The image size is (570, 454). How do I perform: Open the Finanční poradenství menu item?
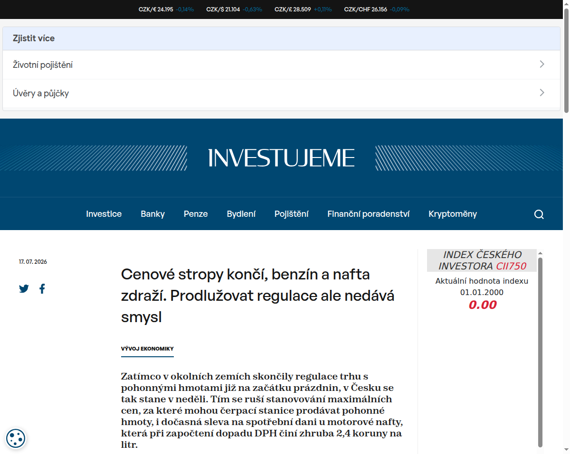[x=368, y=214]
